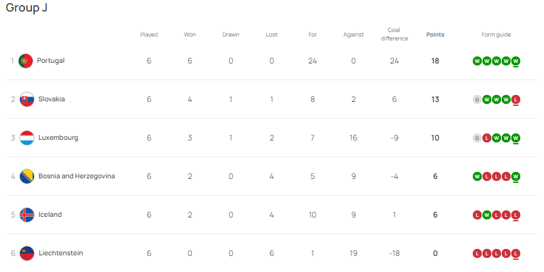Viewport: 544px width, 272px height.
Task: Click Luxembourg's grey D draw badge
Action: (x=477, y=138)
